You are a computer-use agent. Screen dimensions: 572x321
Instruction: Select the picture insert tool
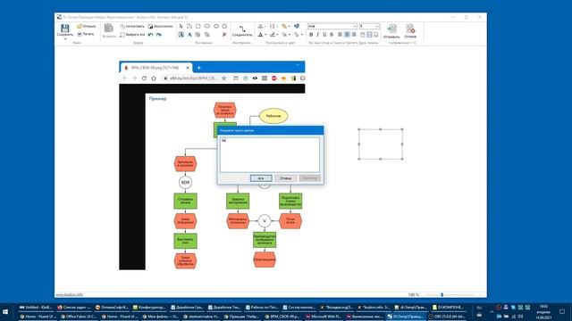point(181,35)
